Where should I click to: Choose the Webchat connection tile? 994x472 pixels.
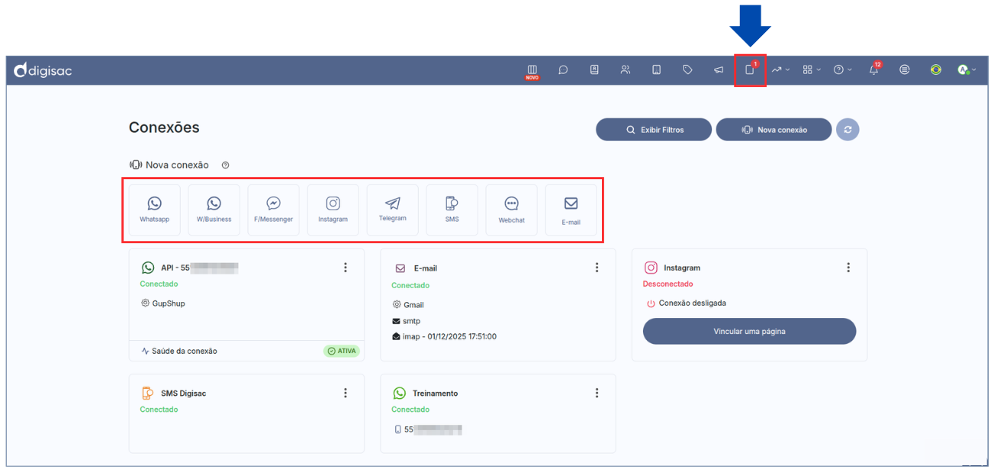511,210
